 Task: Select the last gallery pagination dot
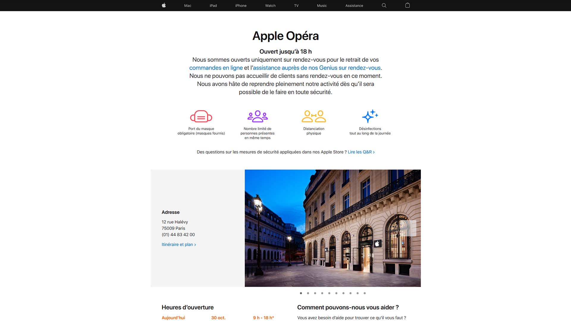click(365, 293)
